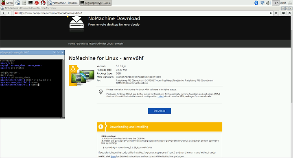
Task: Open the Raspberry Pi Menu
Action: (7, 3)
